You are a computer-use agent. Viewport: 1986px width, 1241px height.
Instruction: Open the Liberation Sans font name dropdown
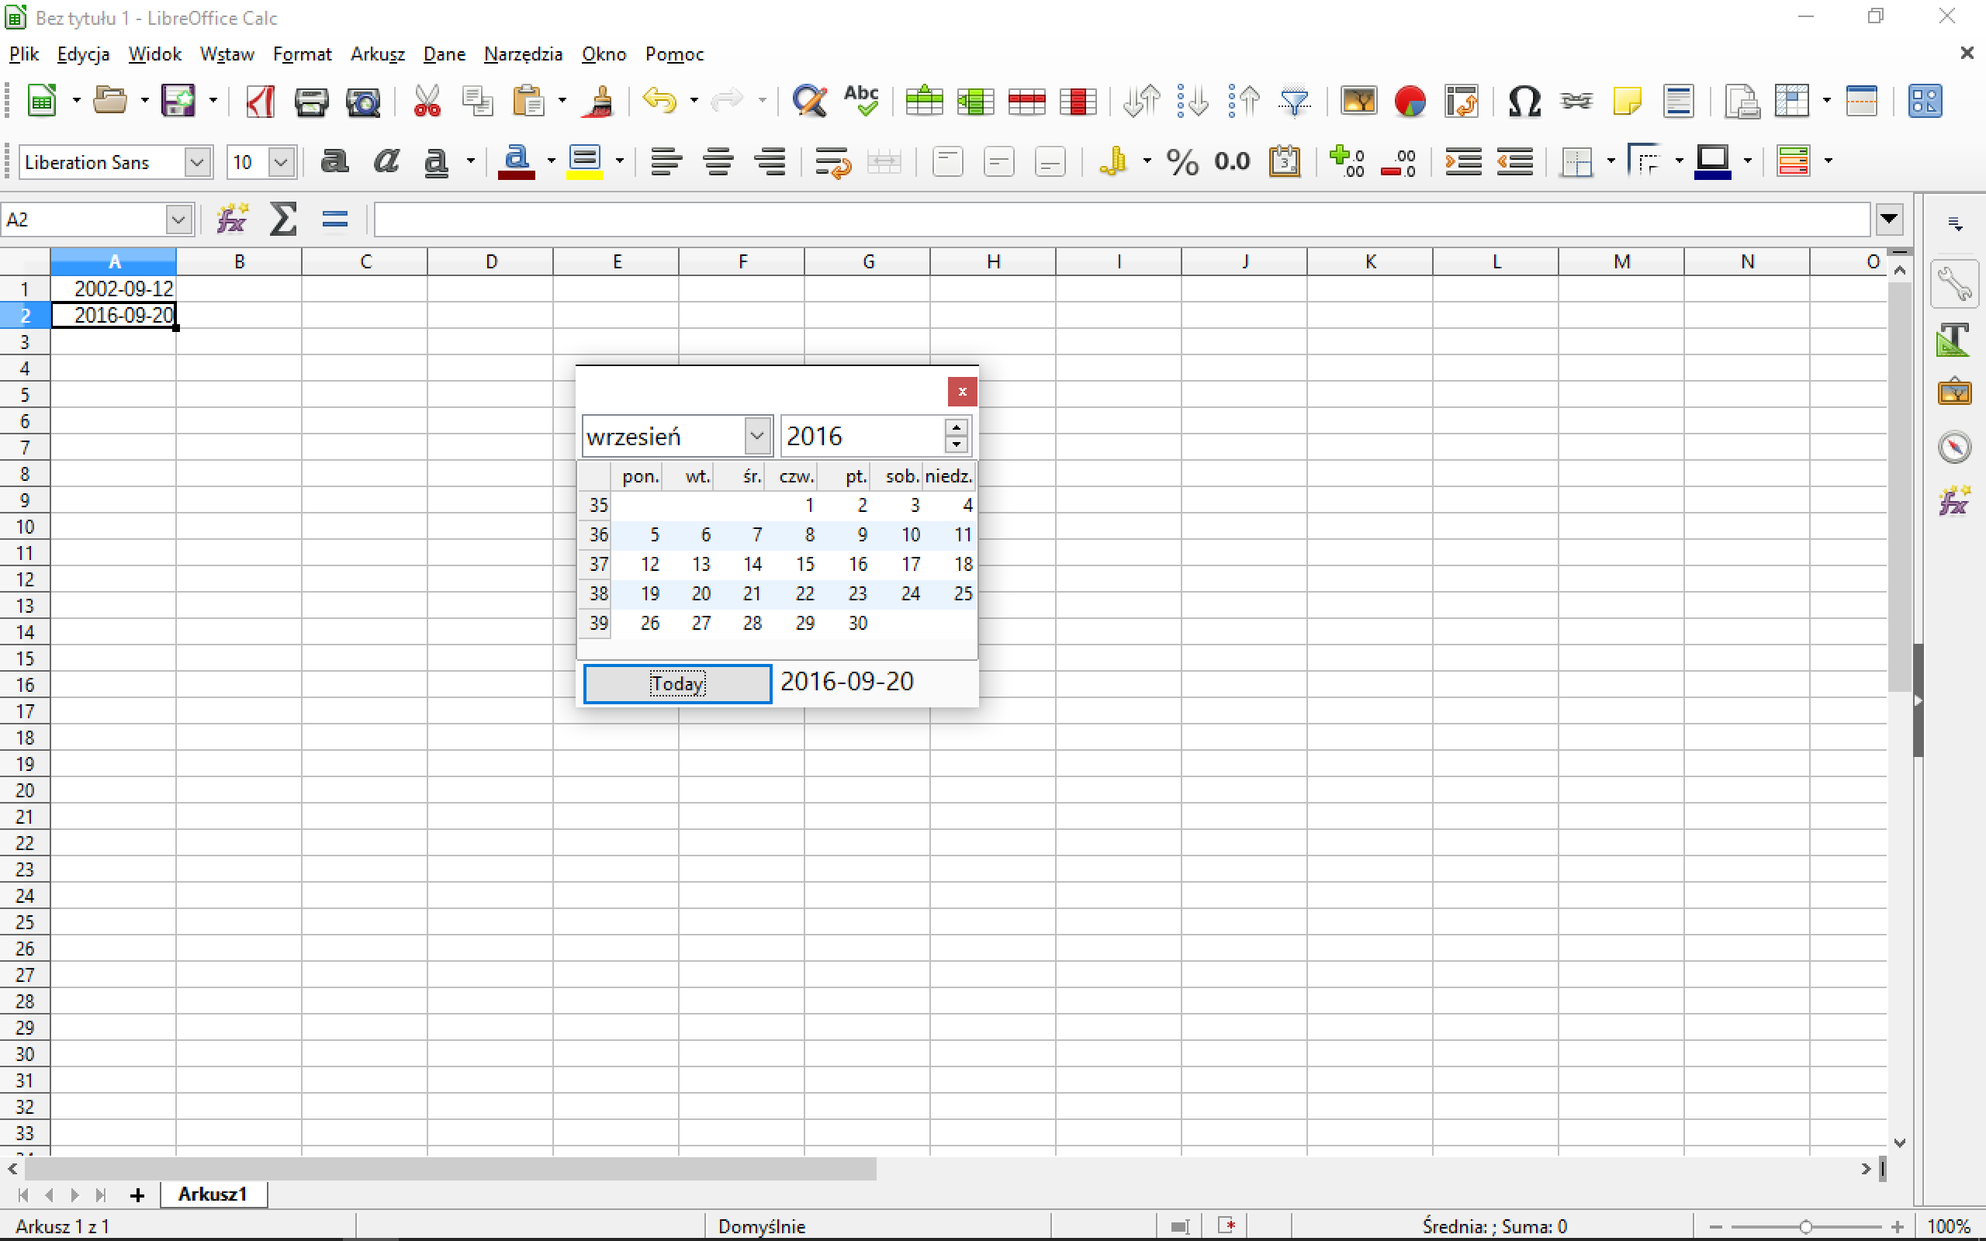point(197,161)
